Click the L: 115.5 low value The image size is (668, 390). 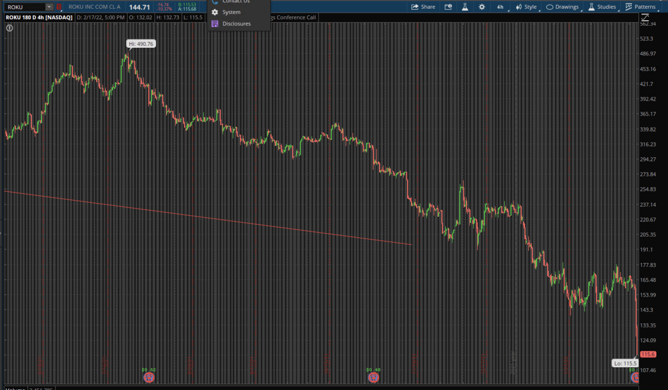point(193,18)
